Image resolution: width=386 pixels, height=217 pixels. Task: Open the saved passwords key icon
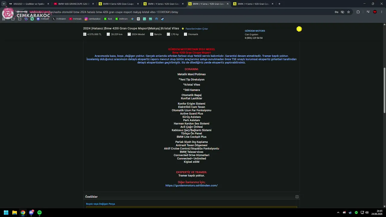click(x=336, y=12)
